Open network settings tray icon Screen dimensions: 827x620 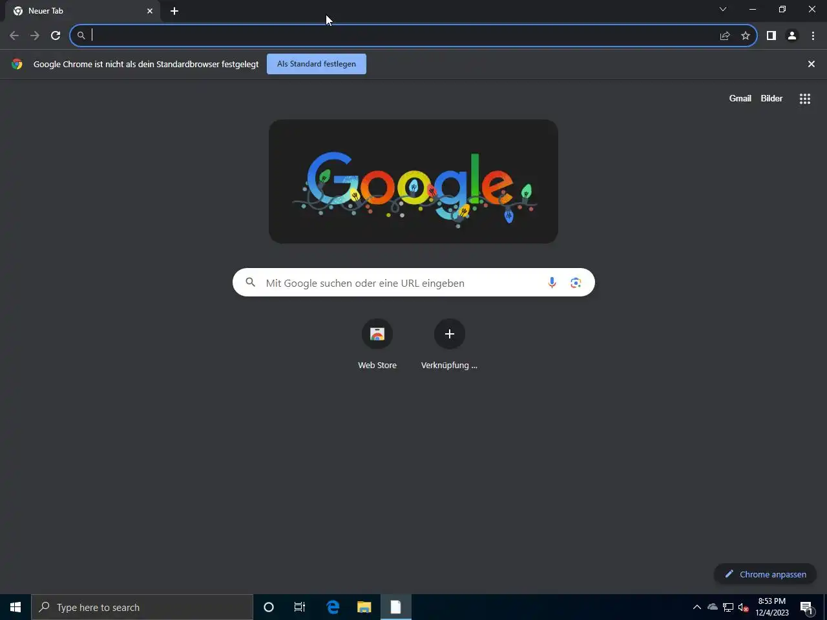[x=728, y=607]
